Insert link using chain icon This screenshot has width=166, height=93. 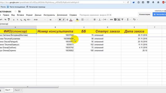click(x=111, y=20)
